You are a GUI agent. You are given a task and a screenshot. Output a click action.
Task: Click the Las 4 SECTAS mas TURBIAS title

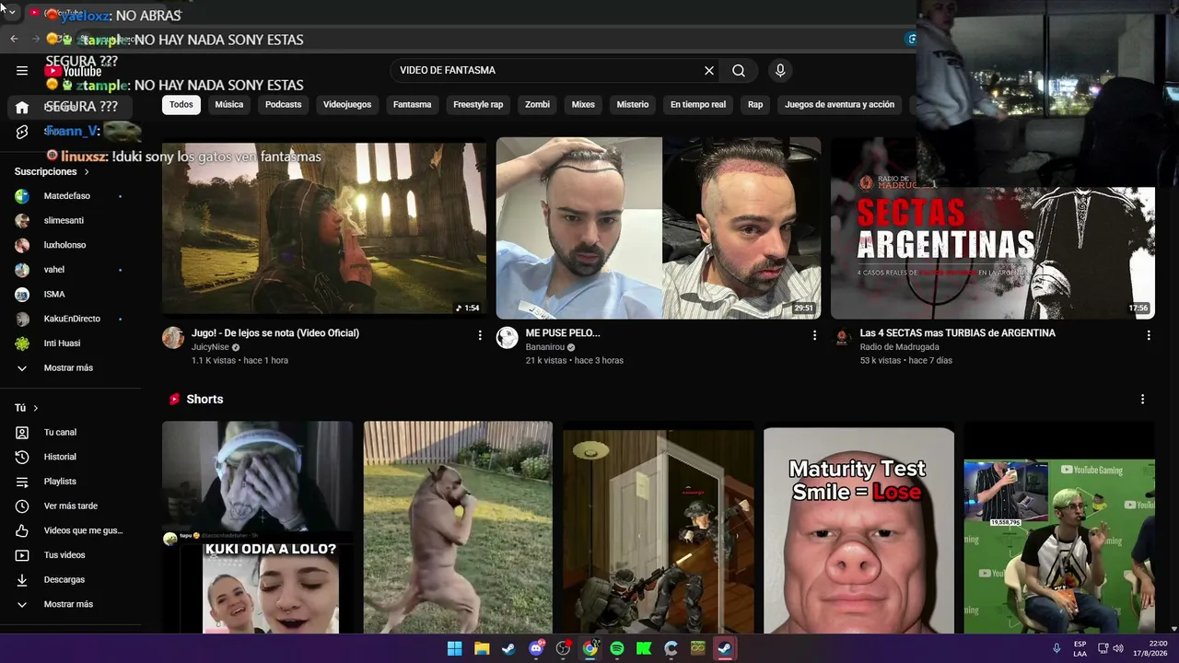click(x=958, y=333)
